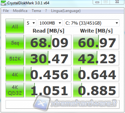Start the Seq benchmark test
125x113 pixels.
click(15, 42)
